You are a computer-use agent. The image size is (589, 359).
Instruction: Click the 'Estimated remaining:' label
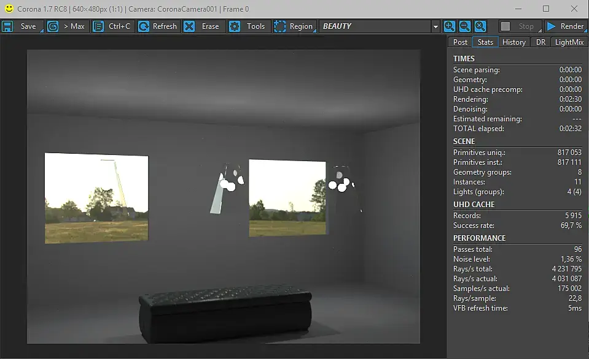(487, 118)
